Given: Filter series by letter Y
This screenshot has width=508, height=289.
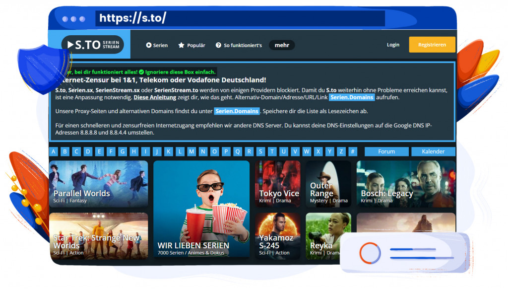Looking at the screenshot, I should [329, 151].
